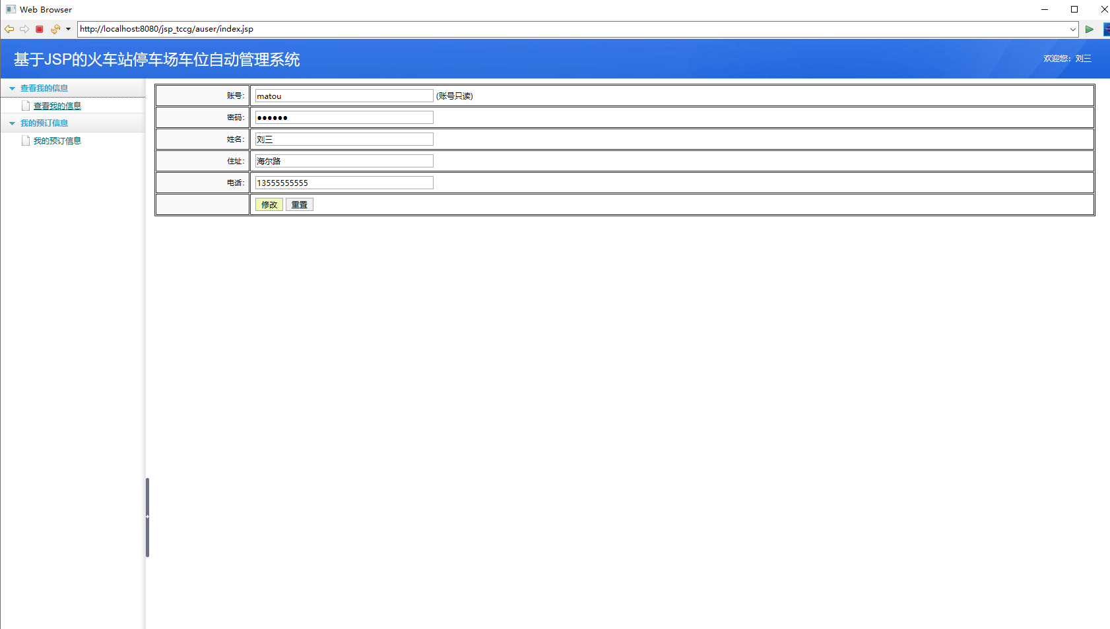Click the 电话 field with 13555555555
This screenshot has width=1110, height=629.
click(x=344, y=183)
